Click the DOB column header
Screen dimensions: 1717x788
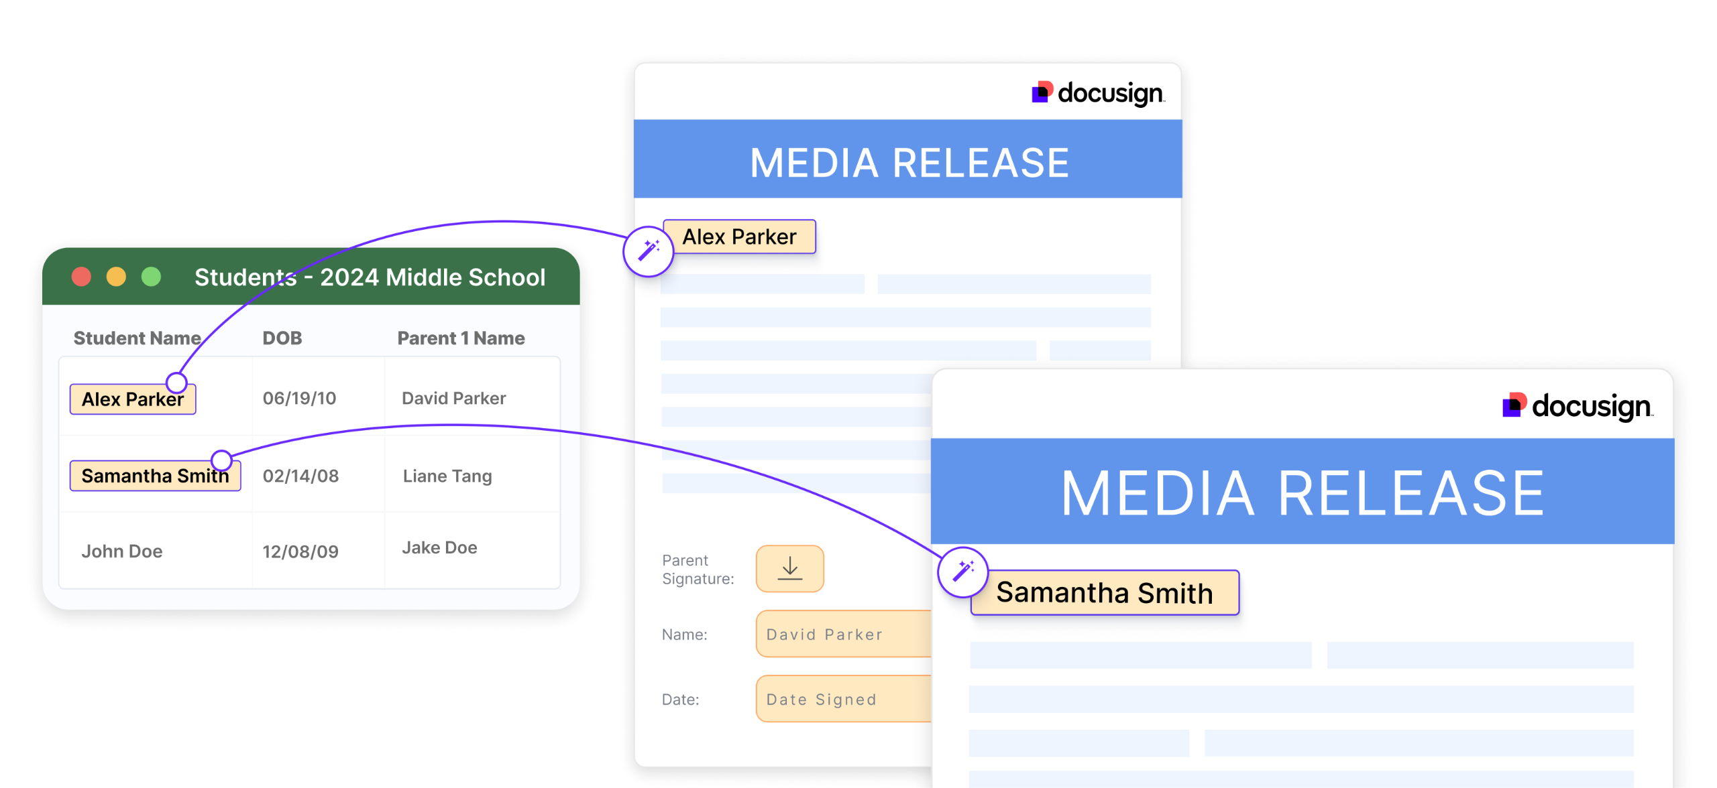point(282,338)
